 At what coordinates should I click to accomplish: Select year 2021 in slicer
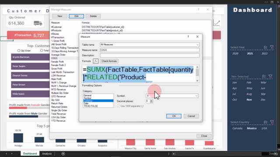[x=250, y=53]
